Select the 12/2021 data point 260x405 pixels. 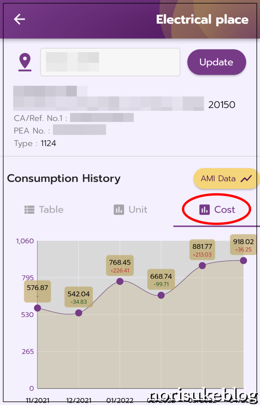tap(79, 313)
